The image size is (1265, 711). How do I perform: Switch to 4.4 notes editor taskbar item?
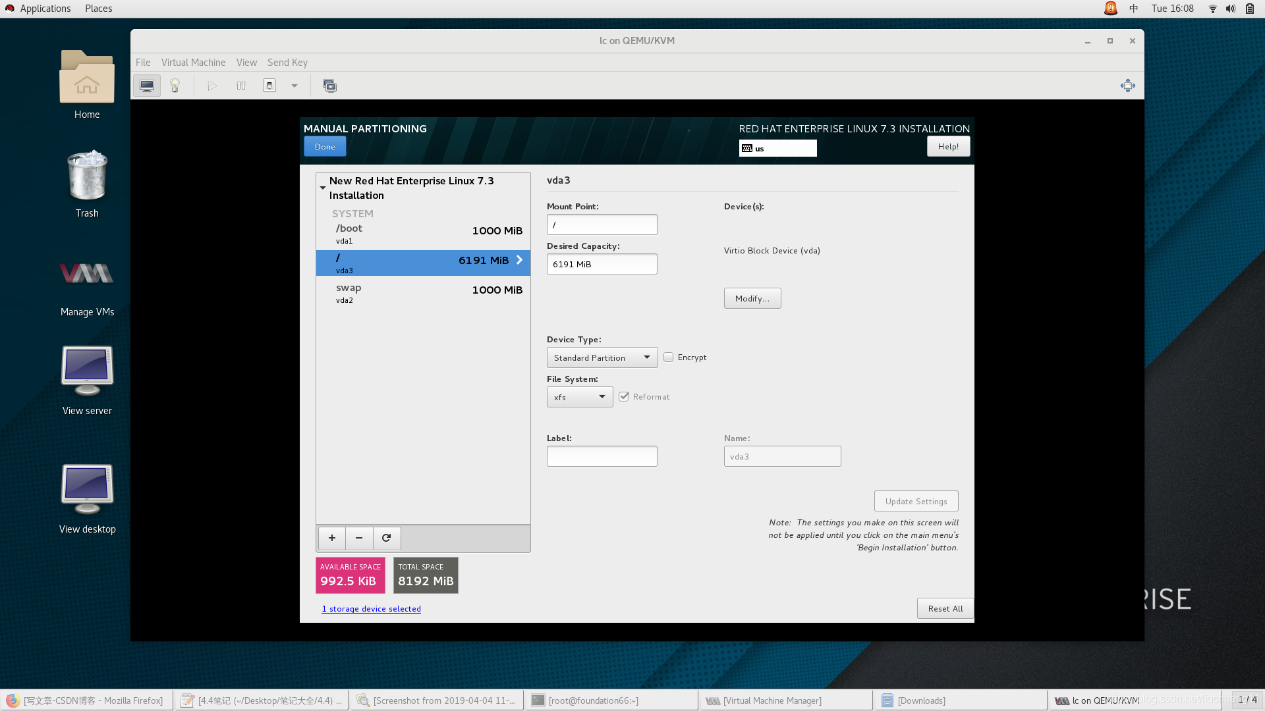pos(262,700)
